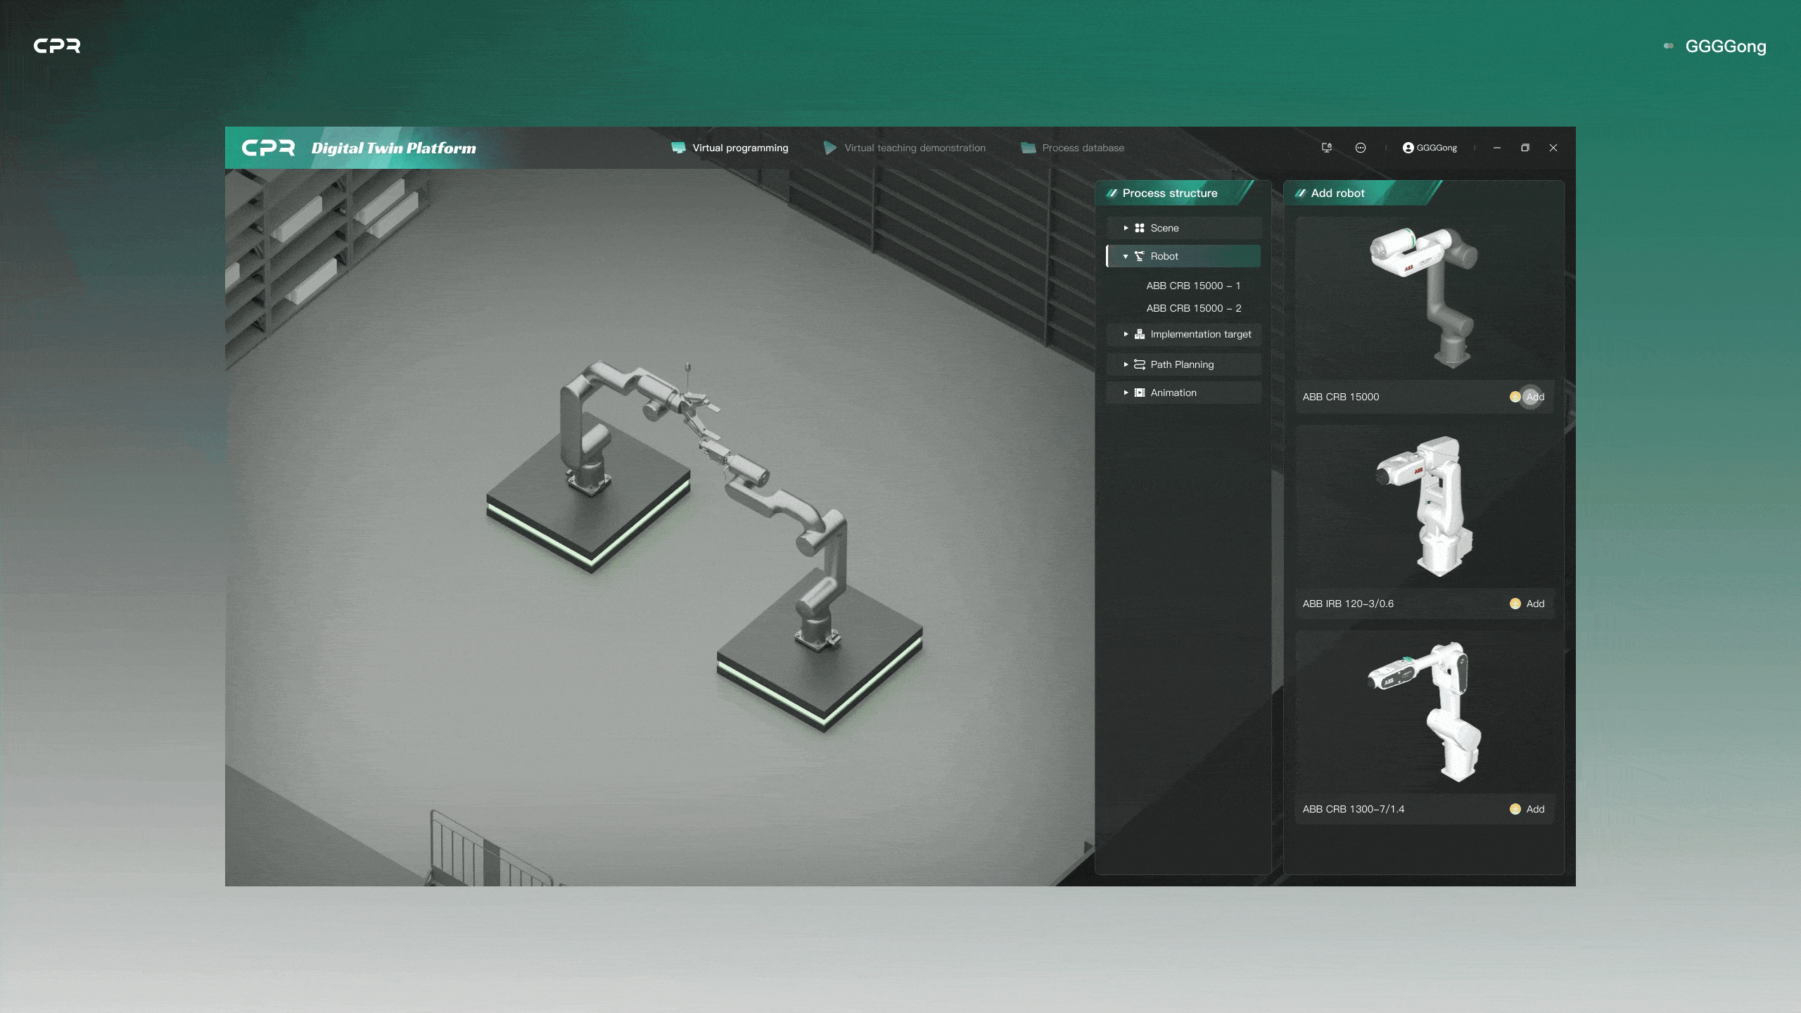
Task: Collapse the Robot tree node
Action: coord(1126,257)
